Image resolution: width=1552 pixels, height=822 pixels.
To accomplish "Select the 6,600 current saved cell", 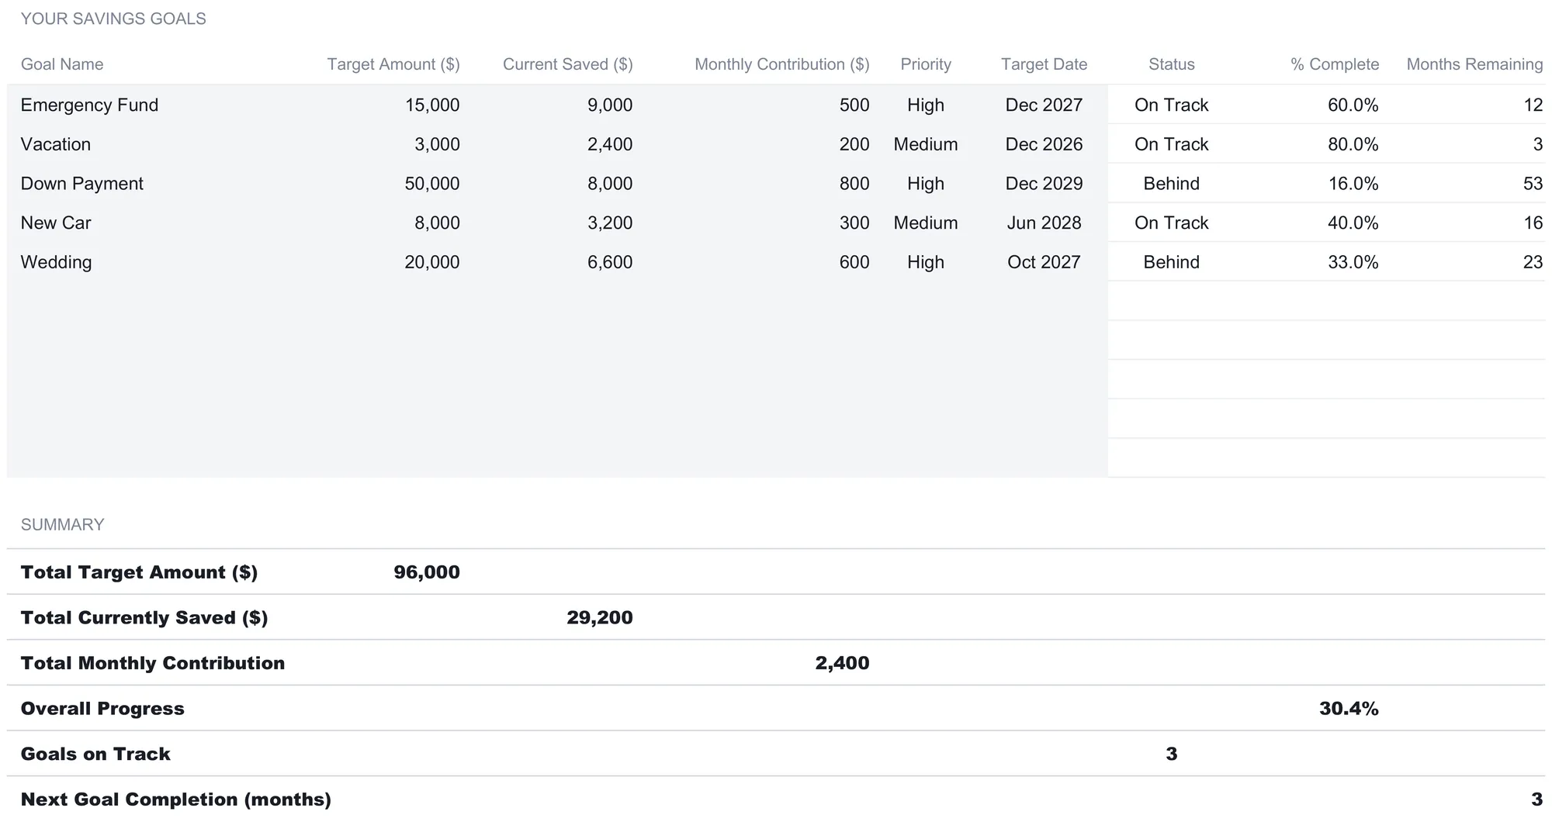I will 610,262.
